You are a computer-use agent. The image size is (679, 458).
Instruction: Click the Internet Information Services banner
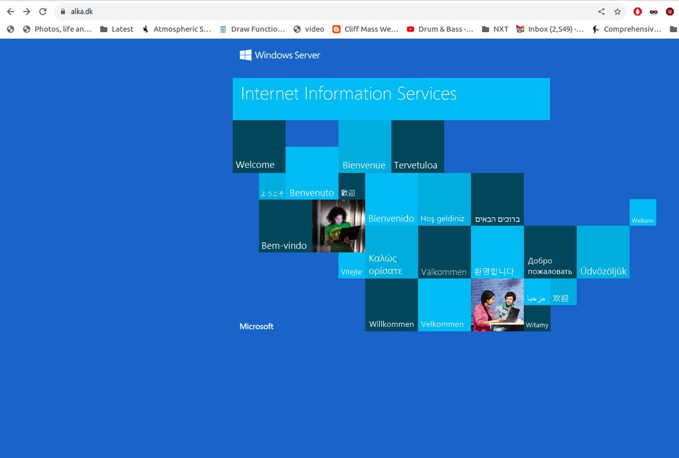coord(391,99)
